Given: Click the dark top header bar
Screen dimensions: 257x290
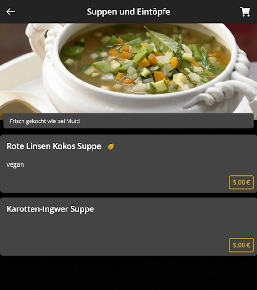Looking at the screenshot, I should [x=128, y=12].
